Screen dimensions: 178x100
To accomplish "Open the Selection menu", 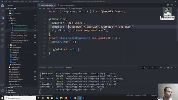I will pyautogui.click(x=16, y=2).
